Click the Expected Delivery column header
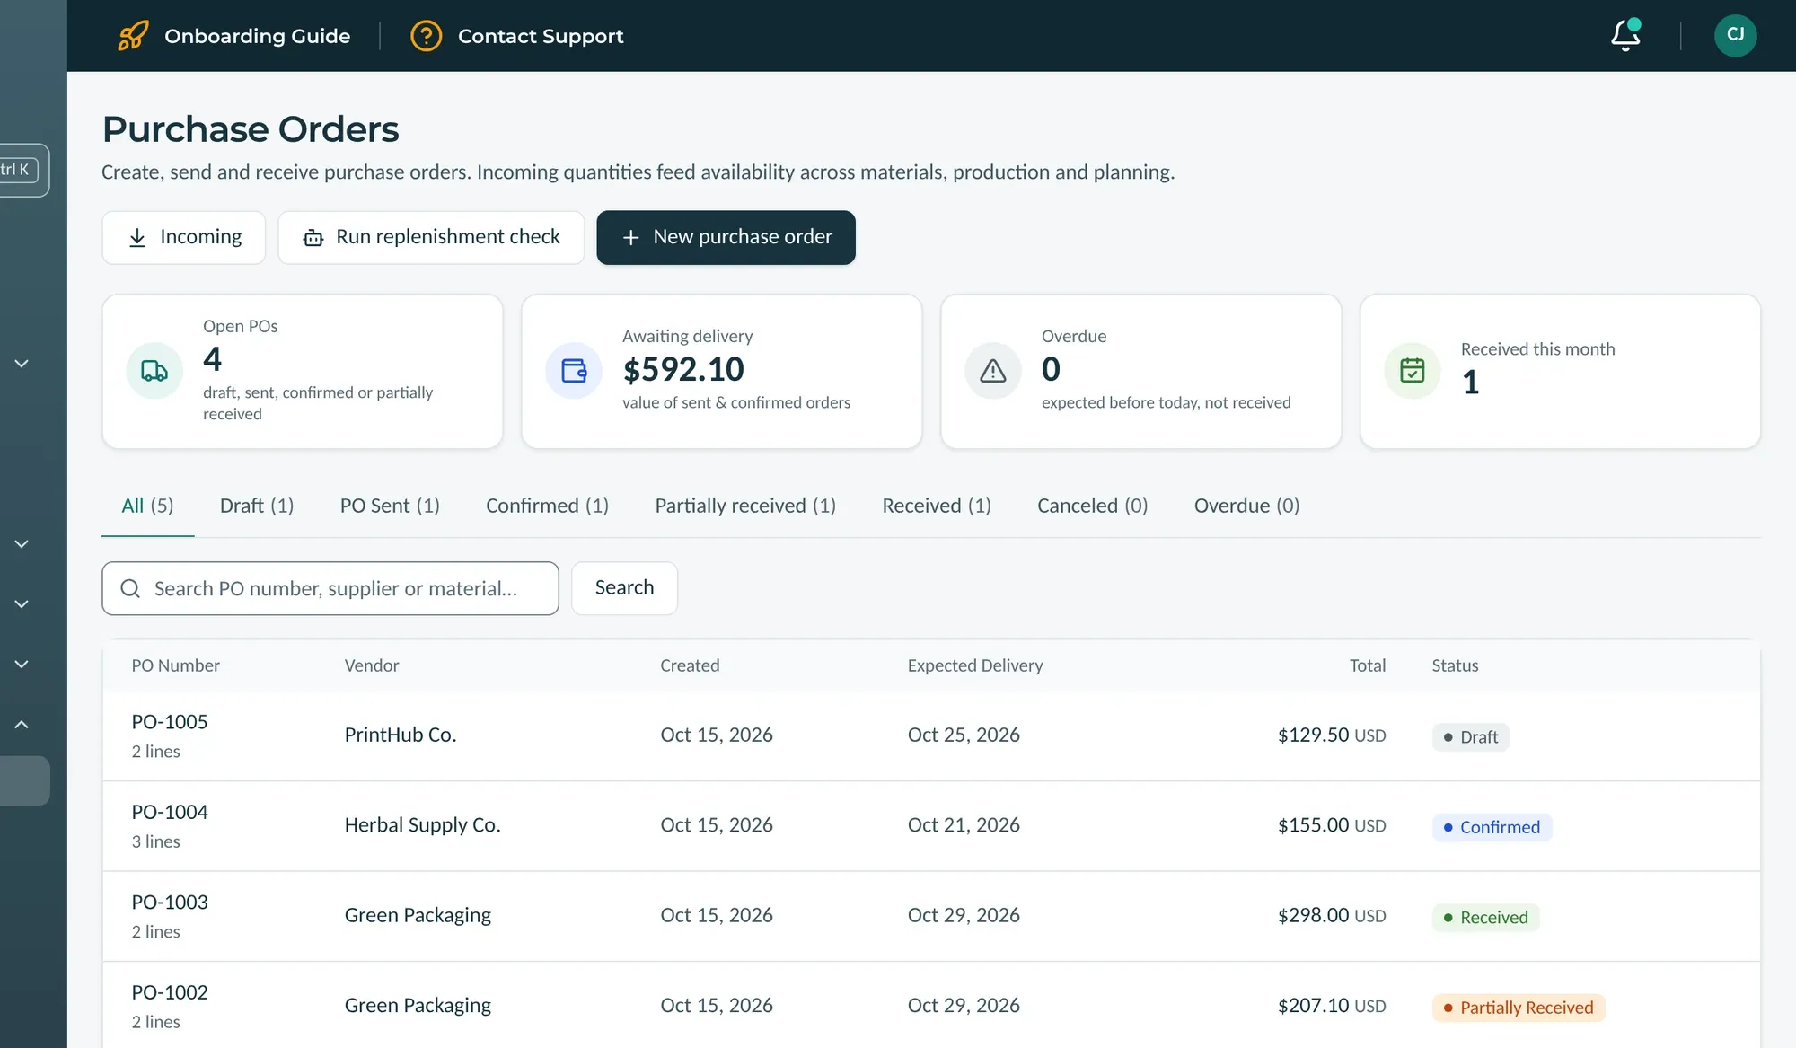Image resolution: width=1796 pixels, height=1048 pixels. click(x=975, y=665)
